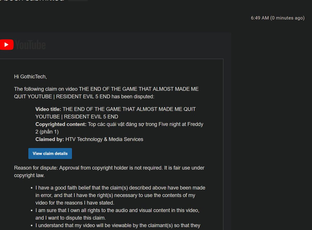The image size is (312, 230).
Task: Click the partially visible email subject heading
Action: tap(32, 1)
